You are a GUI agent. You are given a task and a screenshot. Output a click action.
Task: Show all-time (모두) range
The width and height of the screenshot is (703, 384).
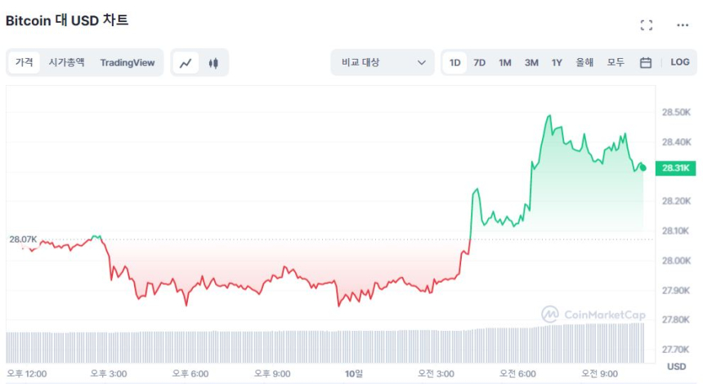[616, 63]
